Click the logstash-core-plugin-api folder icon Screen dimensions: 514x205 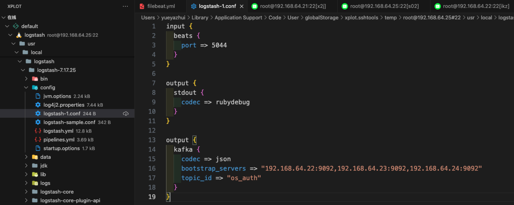(35, 201)
